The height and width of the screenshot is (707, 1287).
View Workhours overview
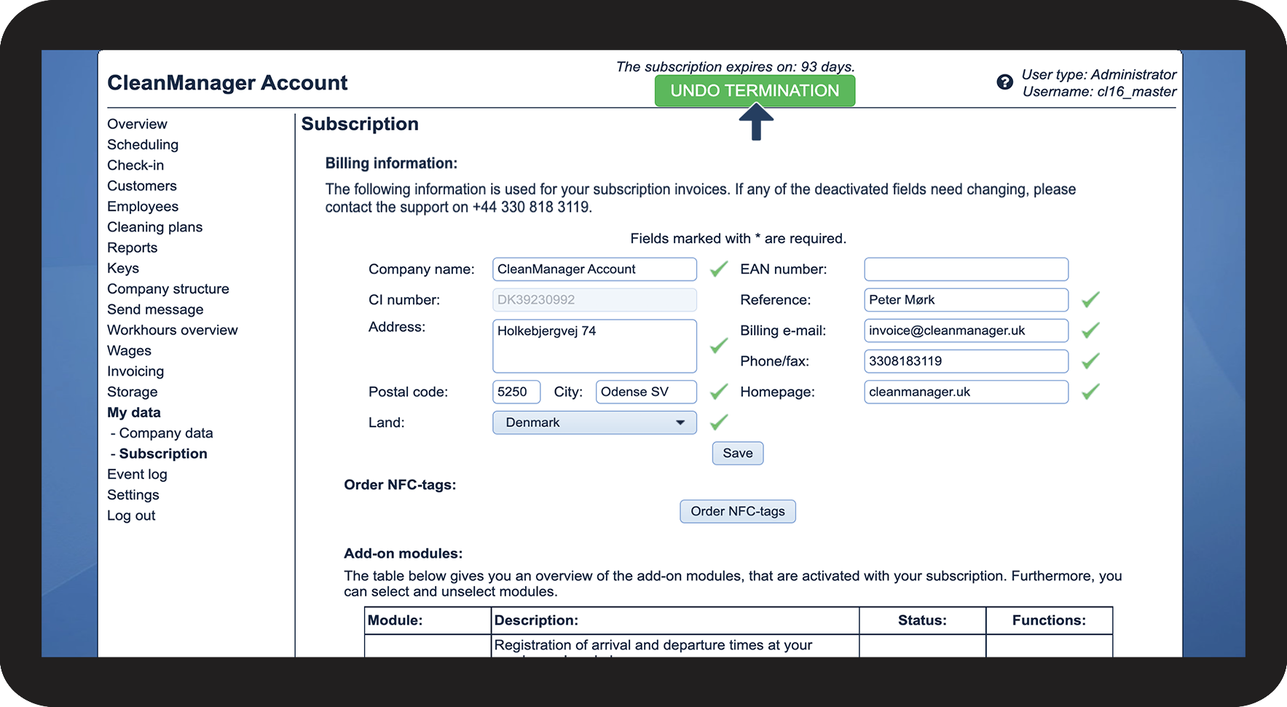(173, 330)
